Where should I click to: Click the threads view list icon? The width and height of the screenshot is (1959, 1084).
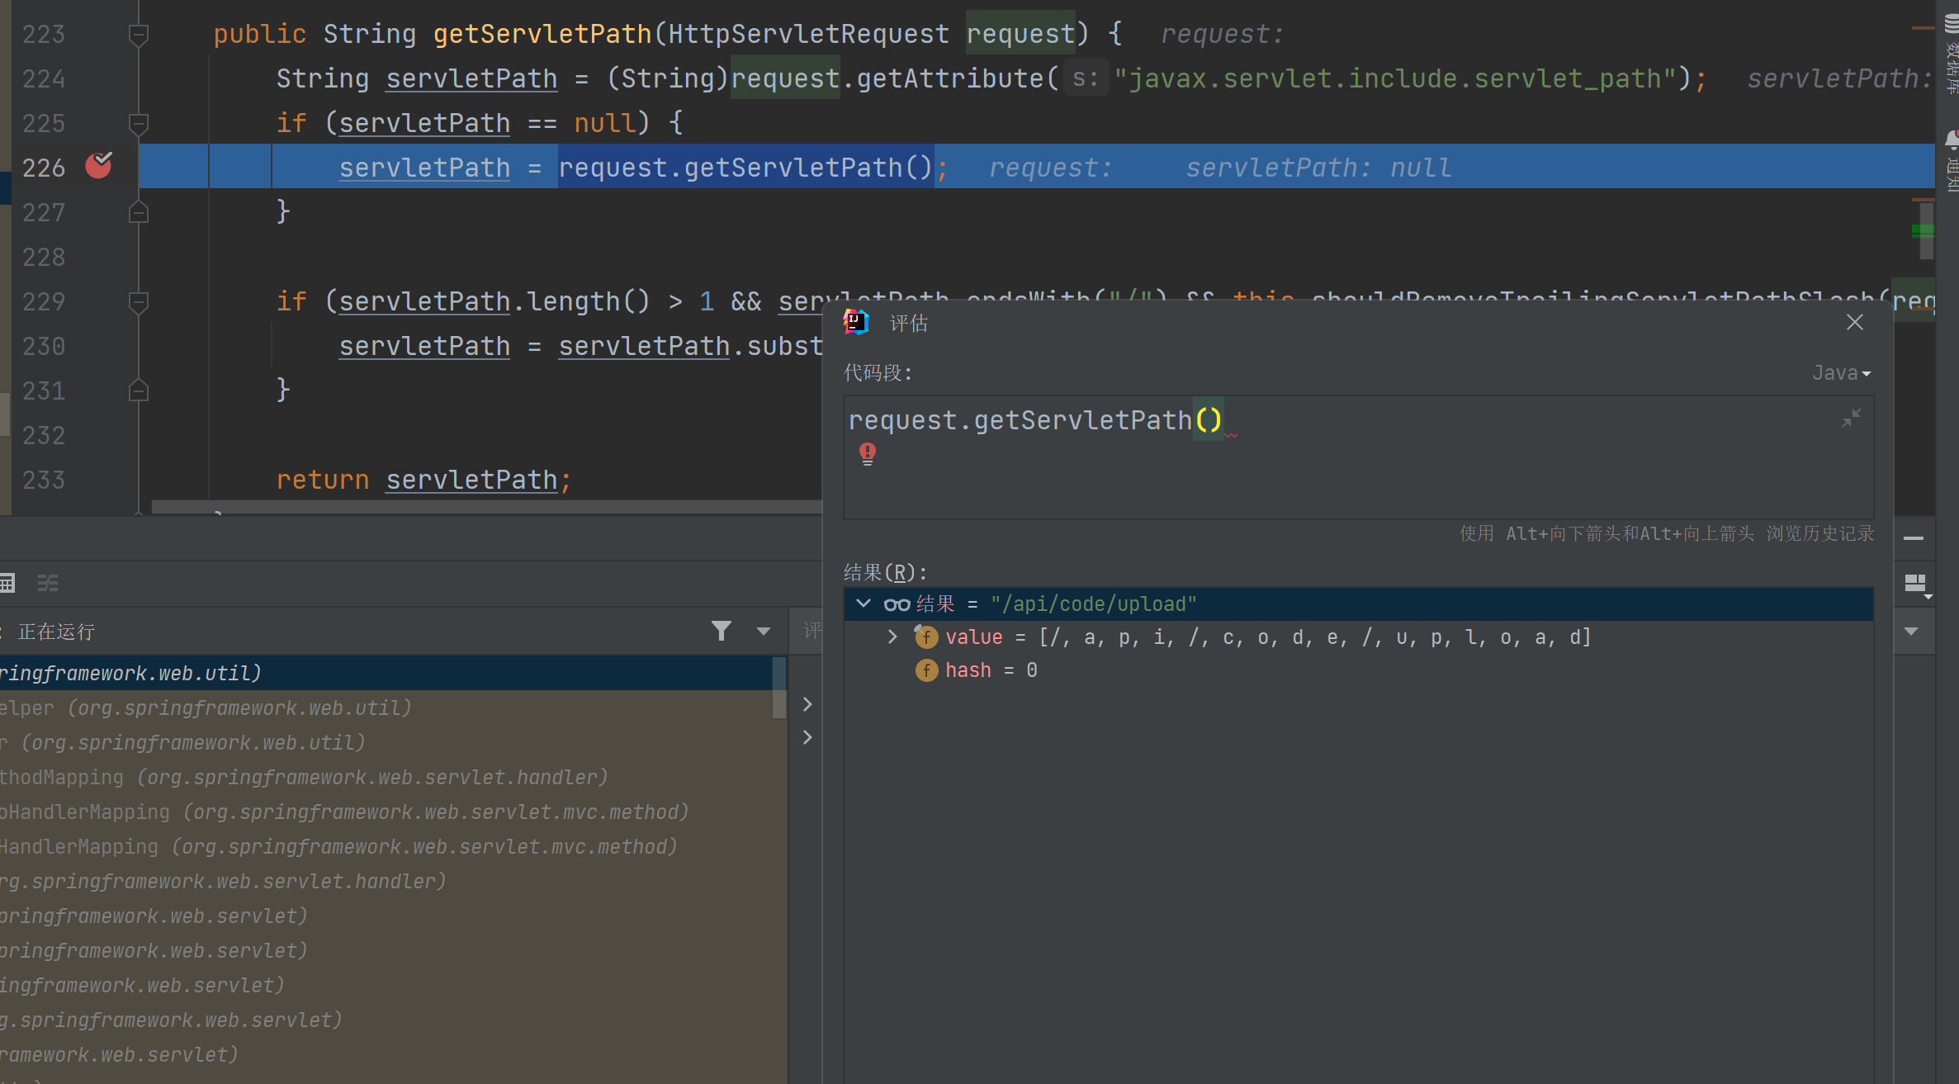[x=48, y=584]
